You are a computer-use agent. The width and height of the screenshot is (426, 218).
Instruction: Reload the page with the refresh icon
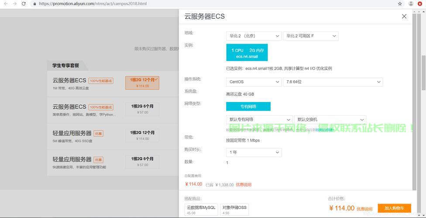(x=24, y=3)
